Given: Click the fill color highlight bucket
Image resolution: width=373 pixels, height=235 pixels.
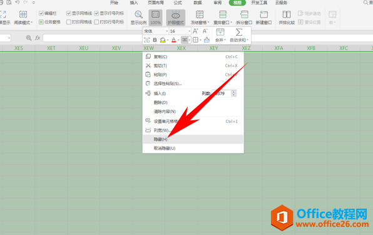Looking at the screenshot, I should 163,40.
